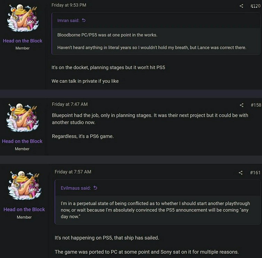Click the jump arrow beside "Evilmaus said:"
The image size is (262, 258).
pyautogui.click(x=95, y=188)
